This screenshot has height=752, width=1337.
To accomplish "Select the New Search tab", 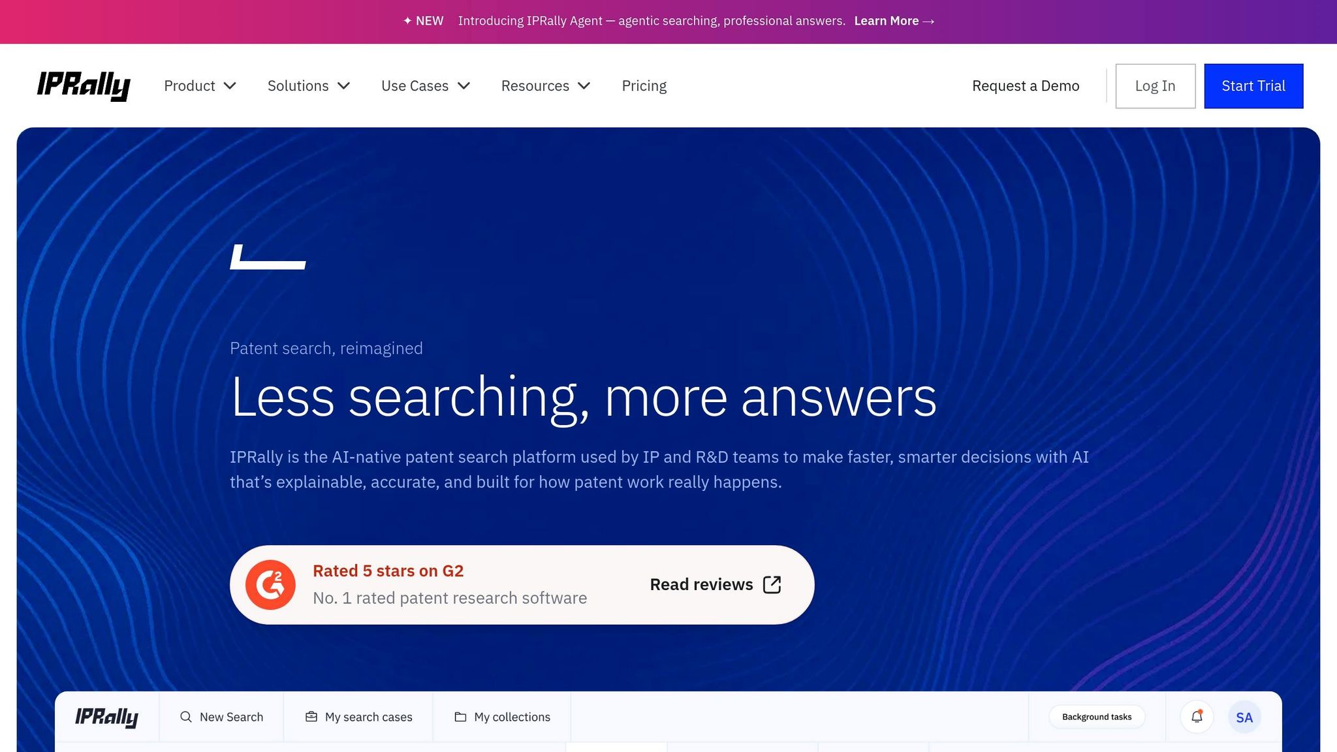I will 221,717.
